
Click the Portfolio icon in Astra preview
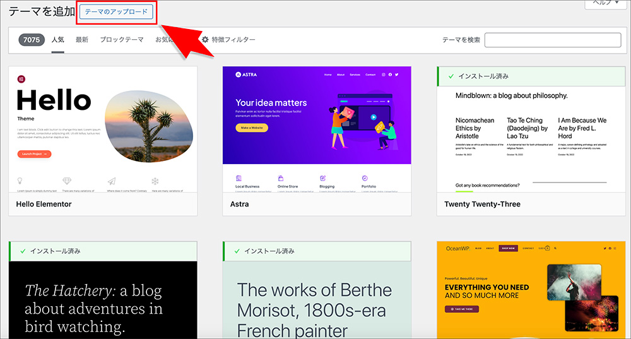[x=365, y=179]
